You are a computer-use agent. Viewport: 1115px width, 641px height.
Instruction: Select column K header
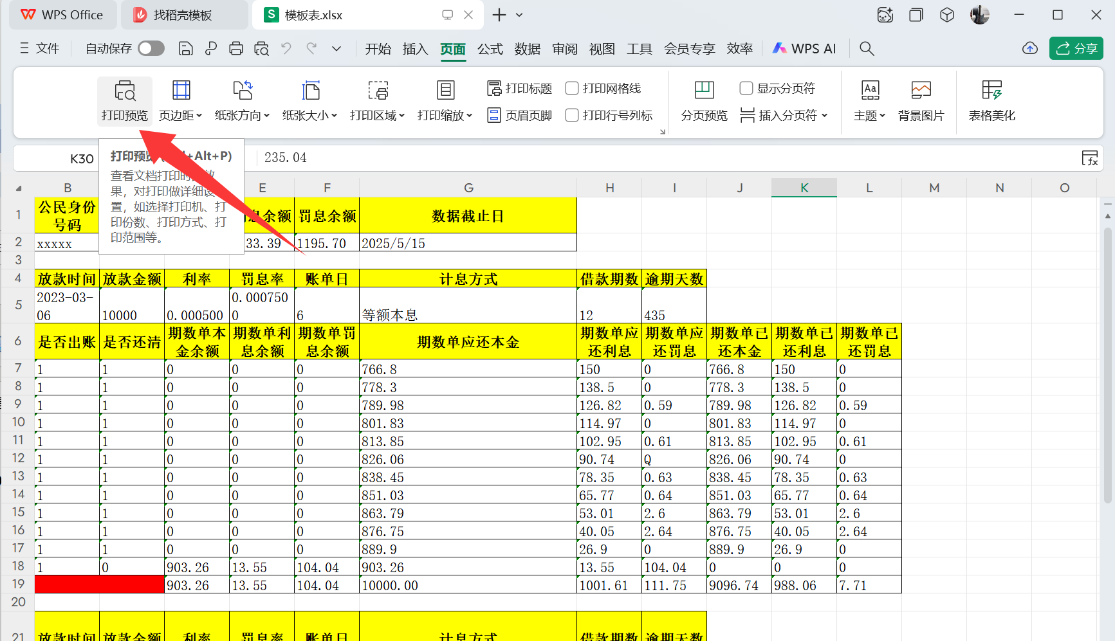[804, 188]
